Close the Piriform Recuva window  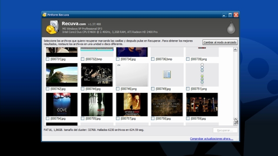(x=236, y=15)
